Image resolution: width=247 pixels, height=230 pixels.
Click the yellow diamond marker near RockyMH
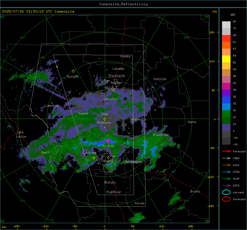[73, 71]
